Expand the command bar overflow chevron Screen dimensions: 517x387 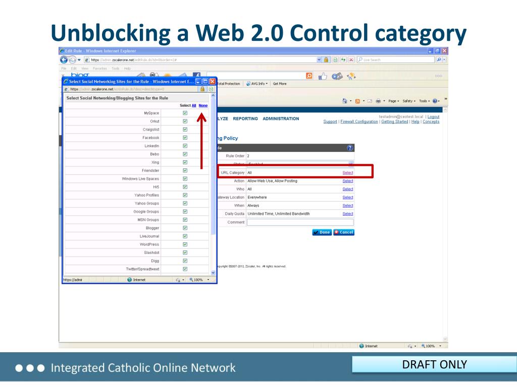445,99
